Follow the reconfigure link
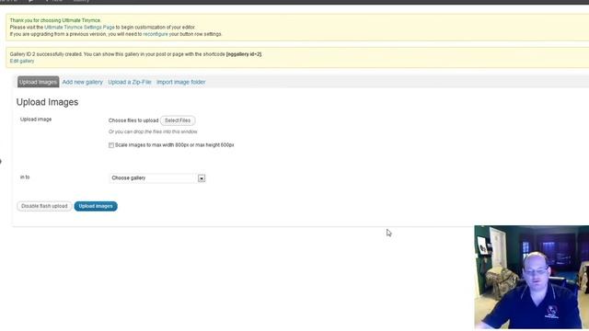The width and height of the screenshot is (589, 331). coord(156,34)
